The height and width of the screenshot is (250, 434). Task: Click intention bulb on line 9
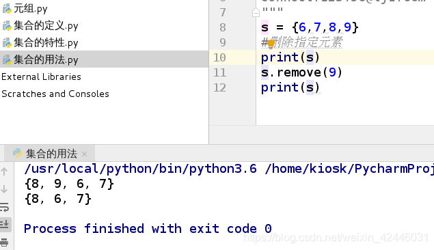(x=271, y=43)
